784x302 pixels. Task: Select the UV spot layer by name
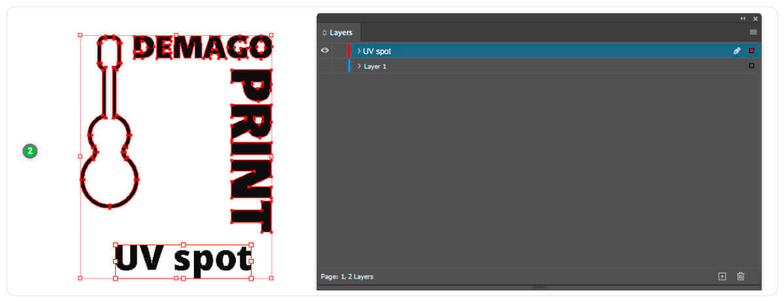377,51
